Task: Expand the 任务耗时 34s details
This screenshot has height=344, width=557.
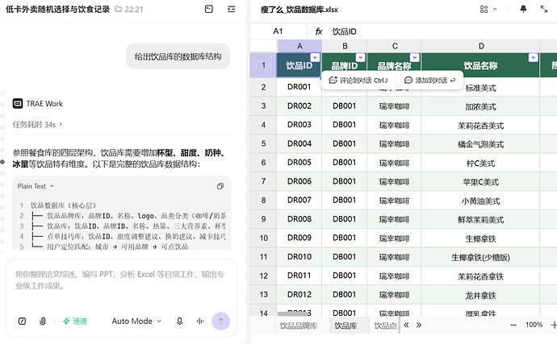Action: (37, 125)
